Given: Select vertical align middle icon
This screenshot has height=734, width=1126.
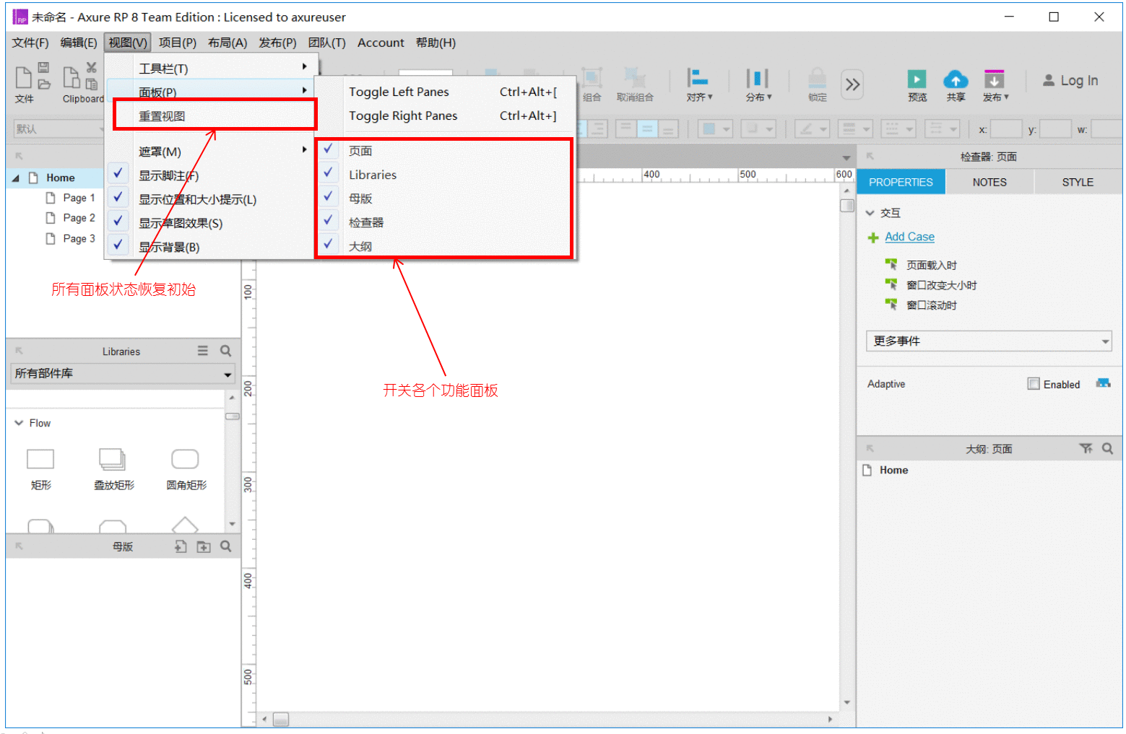Looking at the screenshot, I should coord(647,129).
